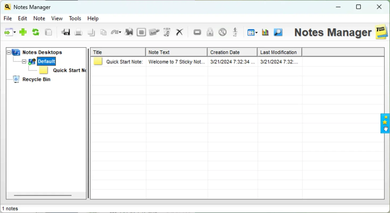Screen dimensions: 390x213
Task: Open the dropdown beside the calendar grid icon
Action: tap(256, 33)
